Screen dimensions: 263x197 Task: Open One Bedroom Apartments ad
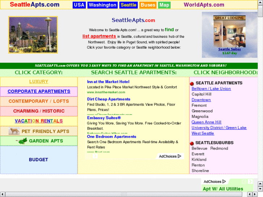click(x=111, y=137)
